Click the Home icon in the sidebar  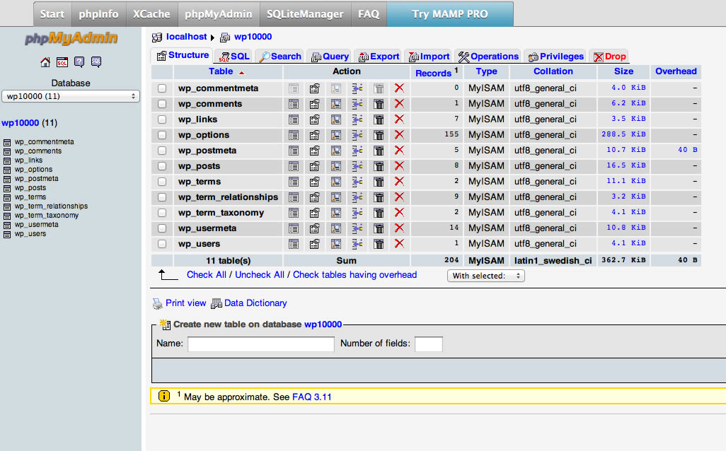(x=45, y=62)
